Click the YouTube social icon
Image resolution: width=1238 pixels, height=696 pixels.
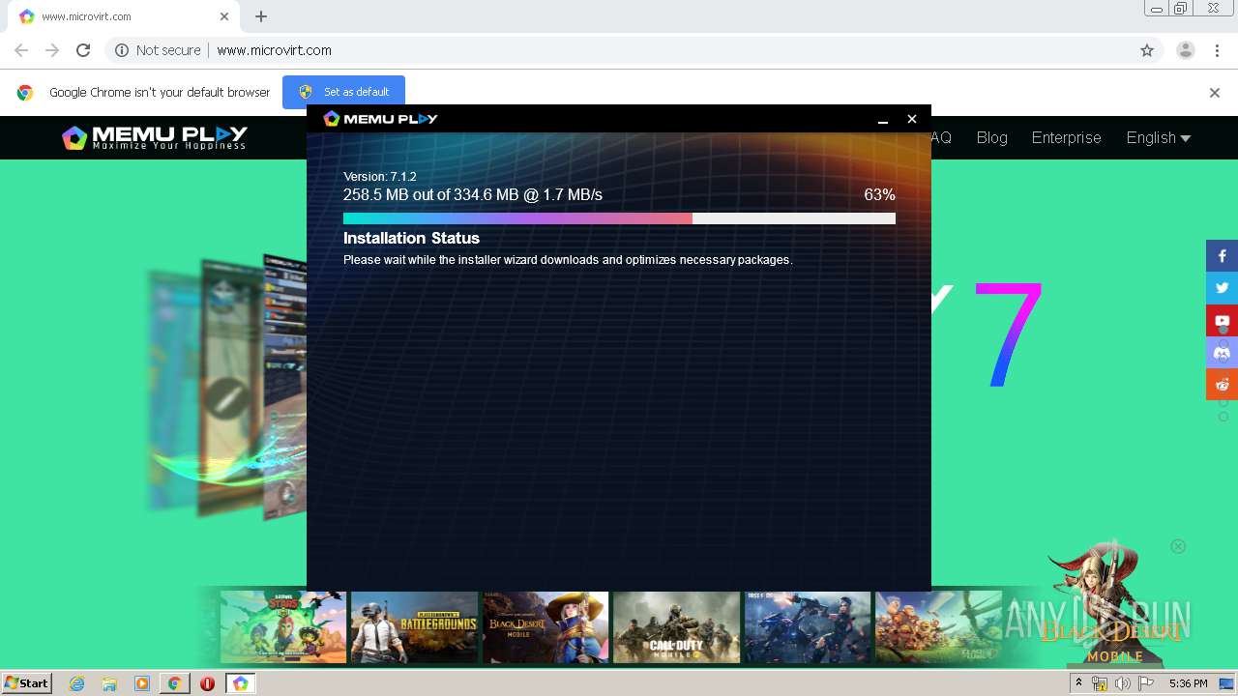click(1222, 320)
